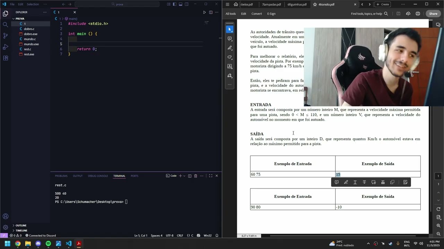This screenshot has height=249, width=444.
Task: Choose the Acrobat draw freehand tool
Action: pyautogui.click(x=230, y=57)
